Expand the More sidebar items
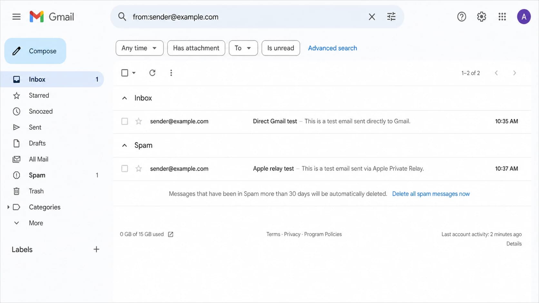539x303 pixels. click(x=36, y=223)
